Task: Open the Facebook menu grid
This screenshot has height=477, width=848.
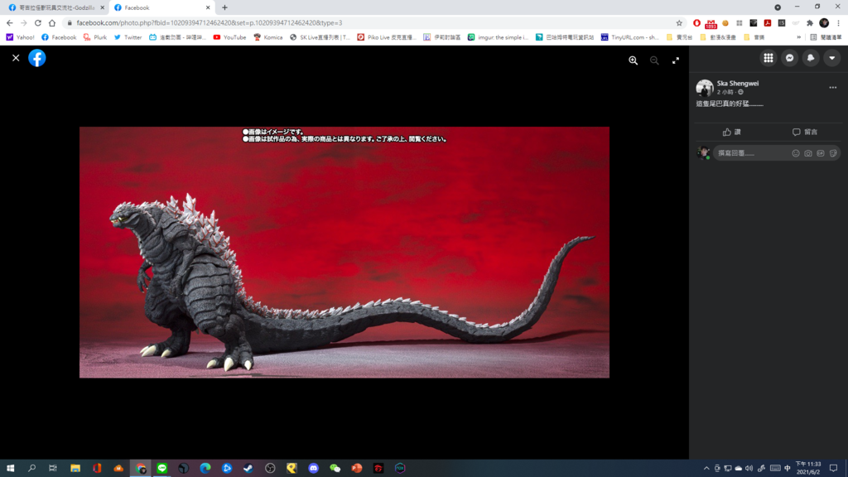Action: [x=768, y=58]
